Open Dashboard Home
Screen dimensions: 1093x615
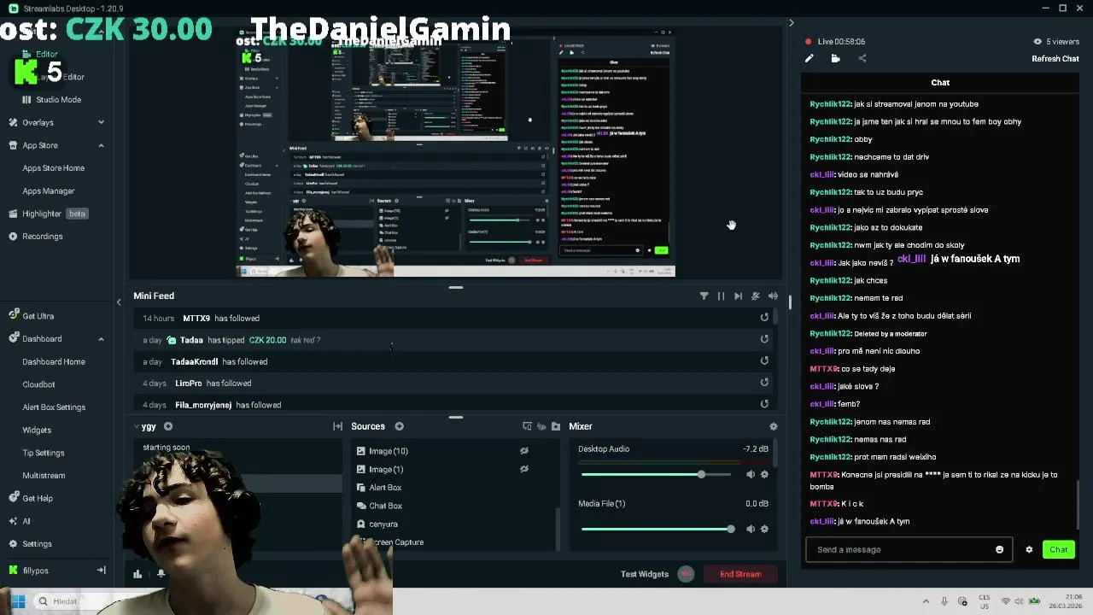tap(54, 362)
